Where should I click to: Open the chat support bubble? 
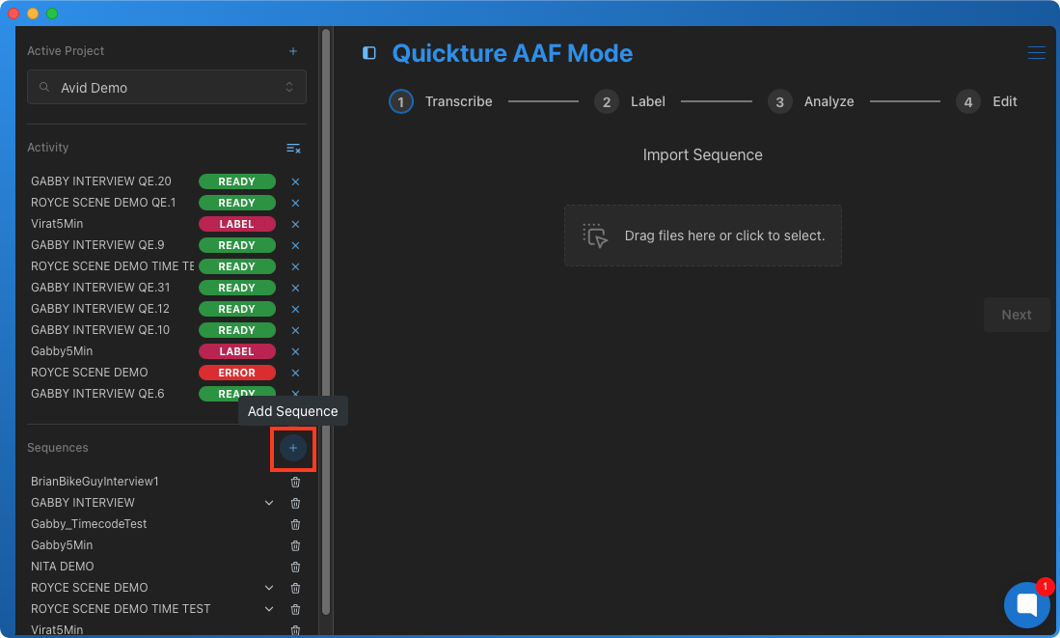(1027, 604)
